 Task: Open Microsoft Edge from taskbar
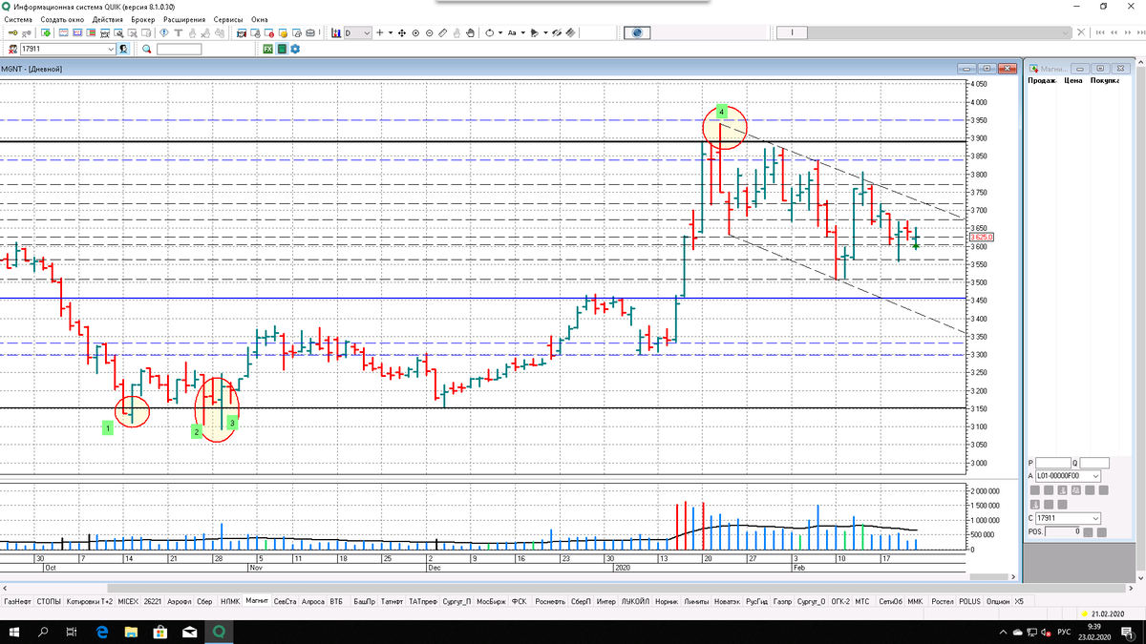pos(102,632)
